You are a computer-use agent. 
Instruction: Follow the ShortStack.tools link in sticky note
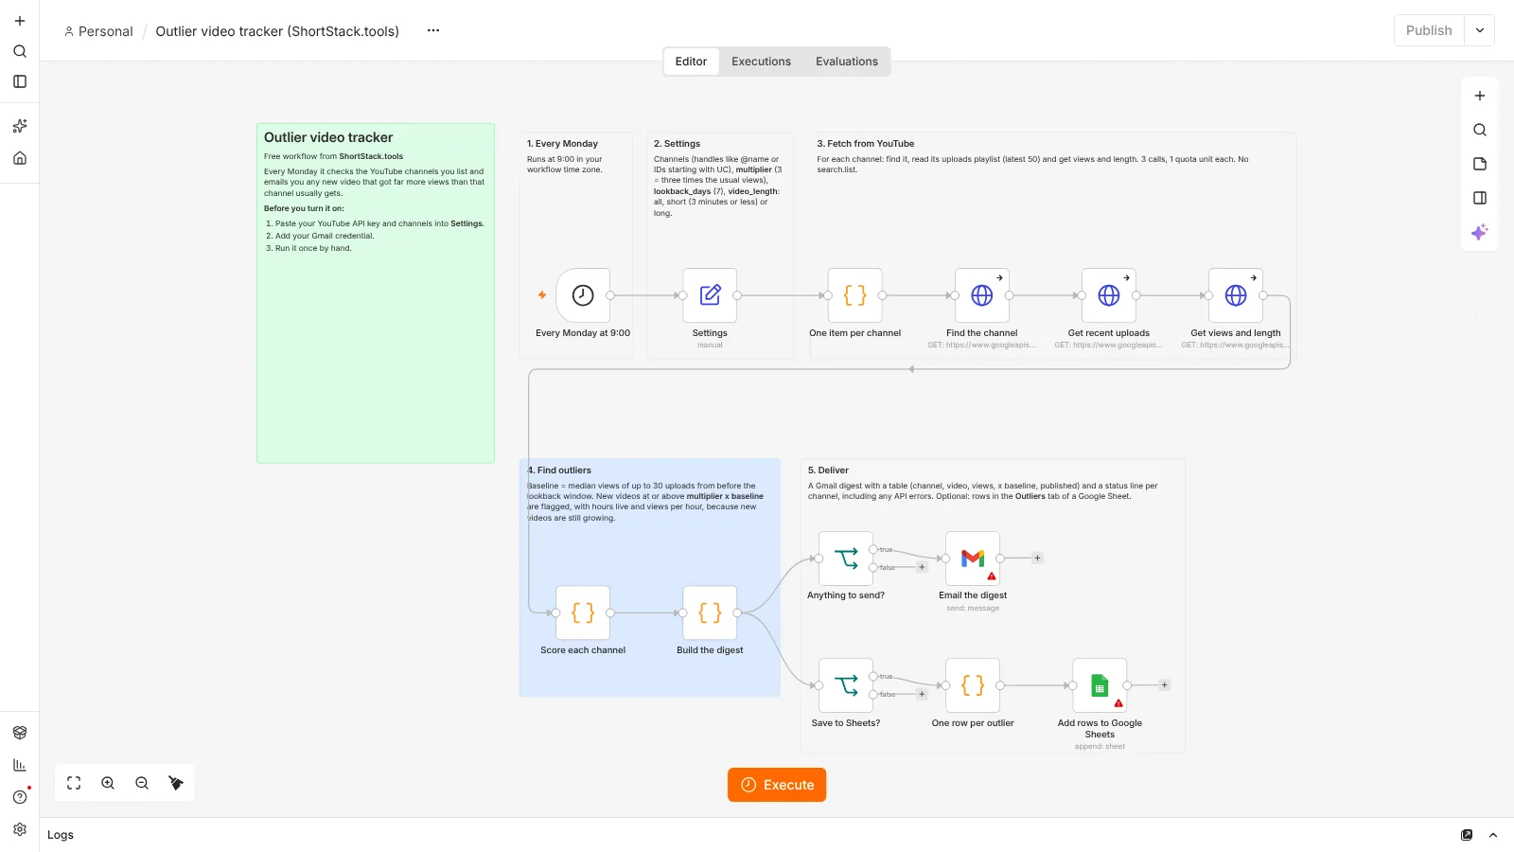click(371, 156)
